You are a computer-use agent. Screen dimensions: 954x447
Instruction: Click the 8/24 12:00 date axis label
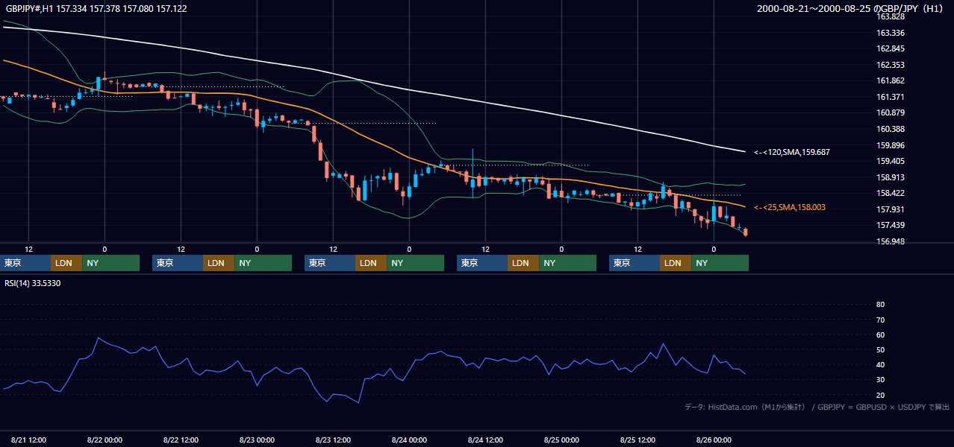pyautogui.click(x=486, y=440)
